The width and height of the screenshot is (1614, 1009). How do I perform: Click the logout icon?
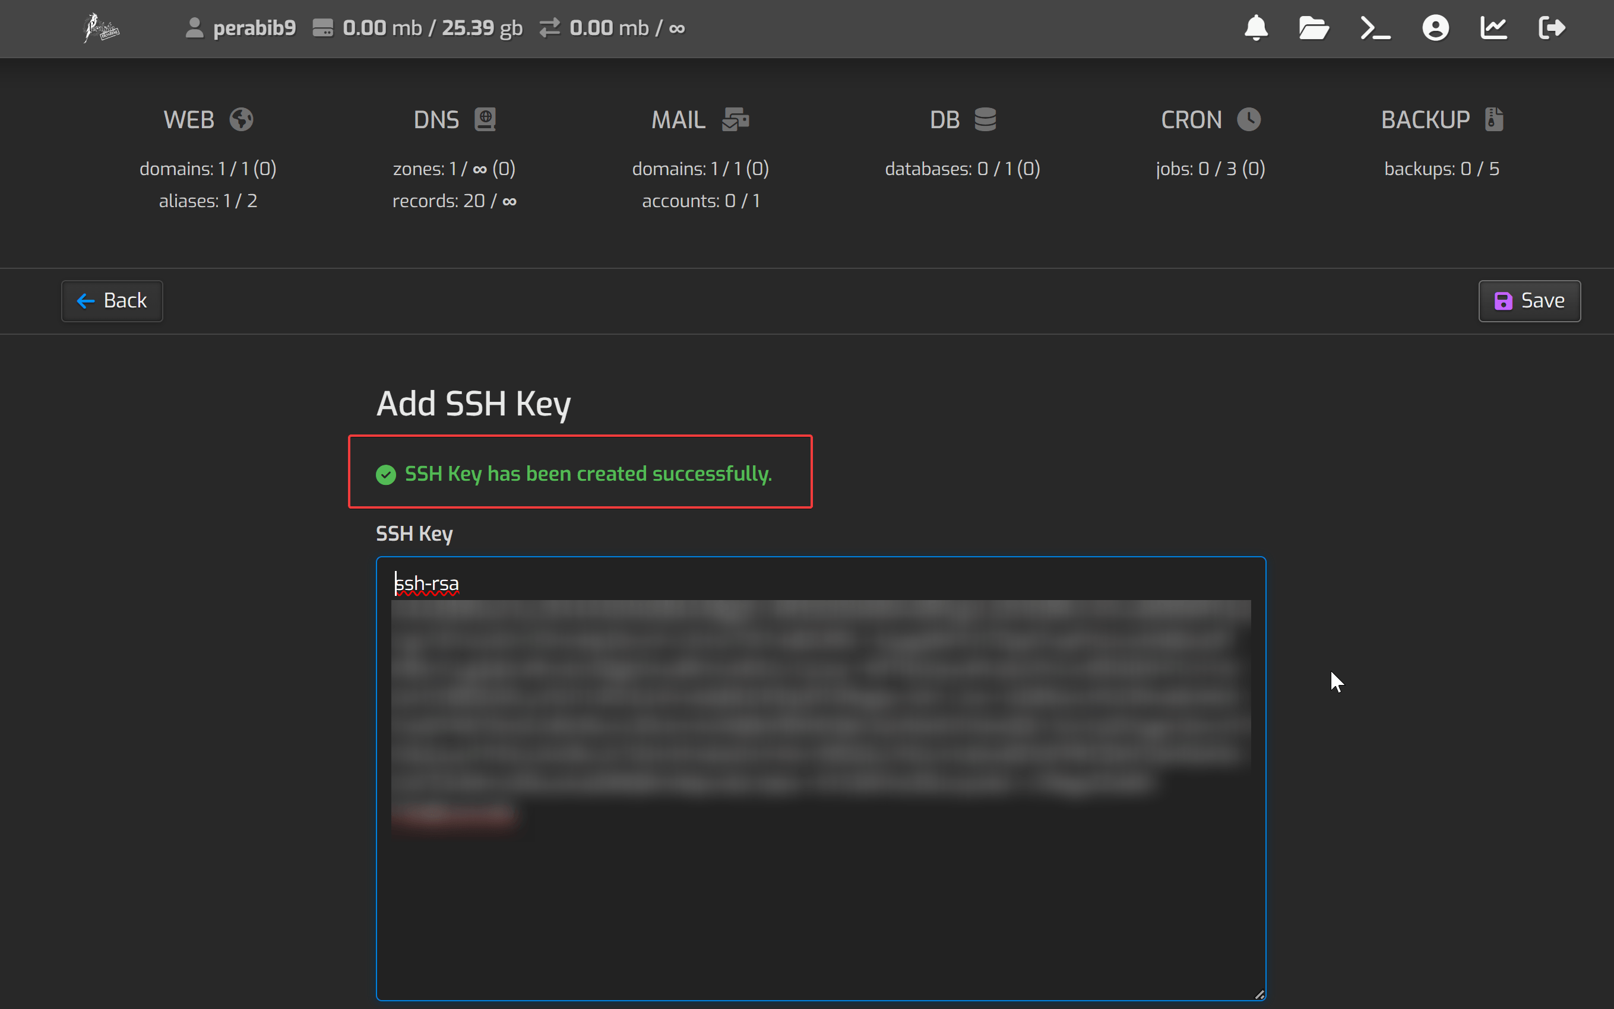coord(1551,28)
